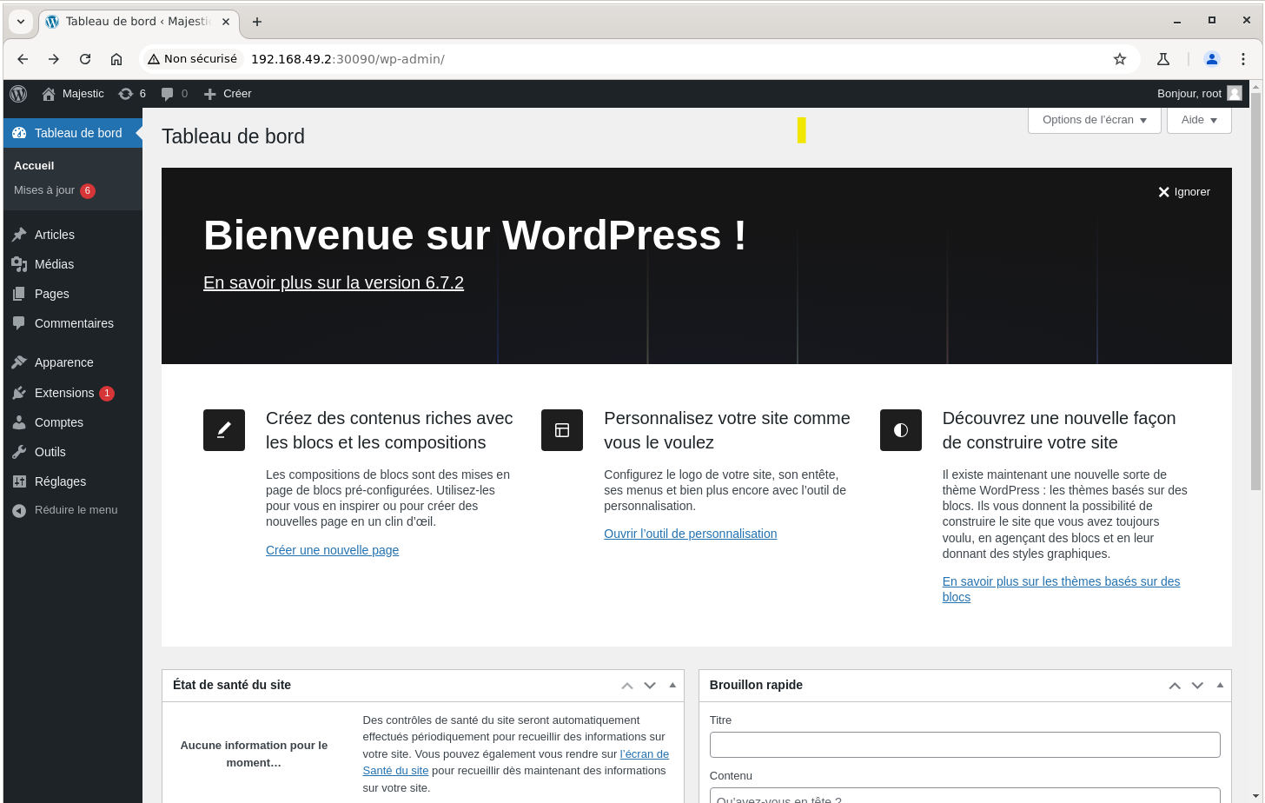Expand the Aide help dropdown
The width and height of the screenshot is (1265, 803).
(x=1199, y=120)
